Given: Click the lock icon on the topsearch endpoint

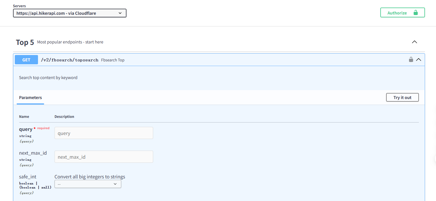Looking at the screenshot, I should point(411,60).
